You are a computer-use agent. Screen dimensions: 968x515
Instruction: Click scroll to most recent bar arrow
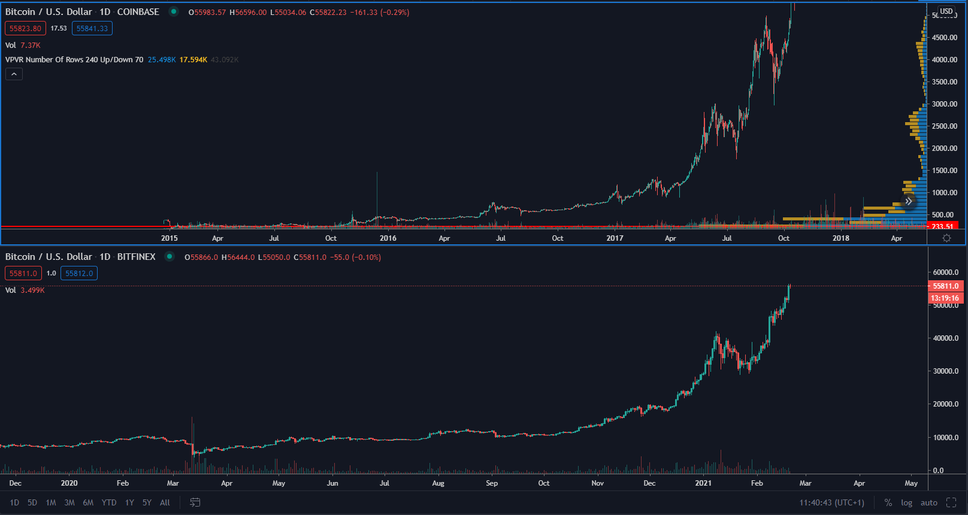[909, 201]
